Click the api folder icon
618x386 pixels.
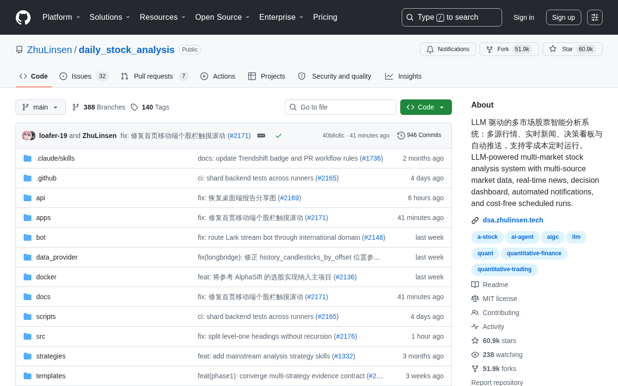[x=28, y=198]
